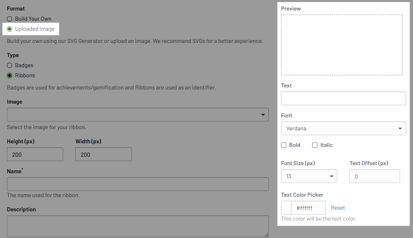The image size is (413, 238).
Task: Expand the Font Size dropdown
Action: point(309,176)
